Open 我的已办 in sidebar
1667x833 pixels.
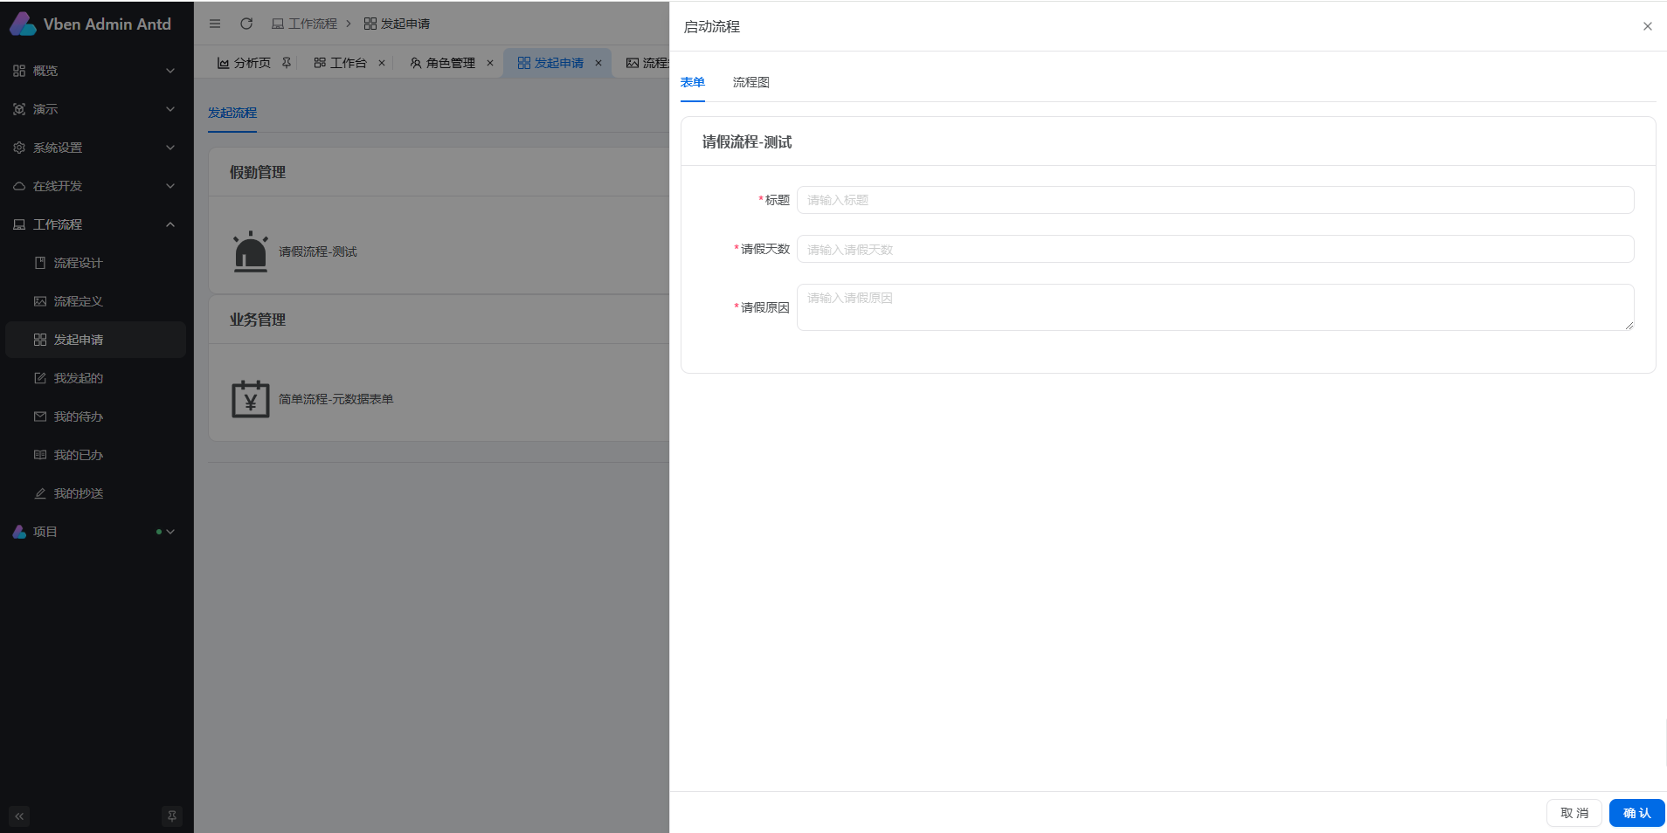click(x=96, y=455)
